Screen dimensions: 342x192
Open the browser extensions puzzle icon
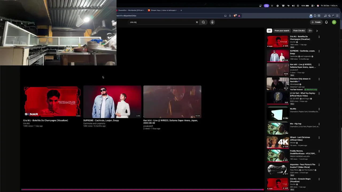pyautogui.click(x=315, y=16)
